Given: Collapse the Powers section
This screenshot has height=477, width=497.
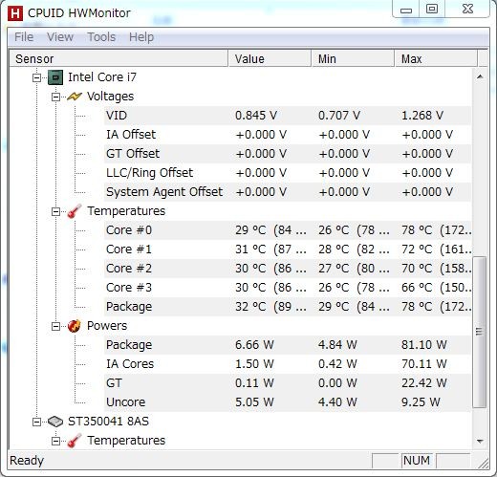Looking at the screenshot, I should click(x=55, y=326).
